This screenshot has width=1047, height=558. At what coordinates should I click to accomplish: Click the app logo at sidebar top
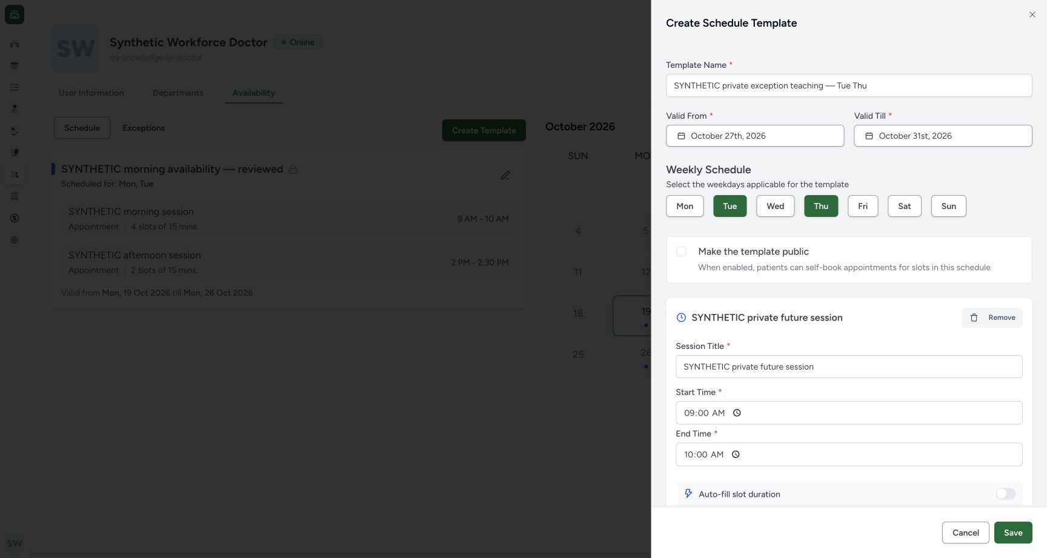coord(15,15)
